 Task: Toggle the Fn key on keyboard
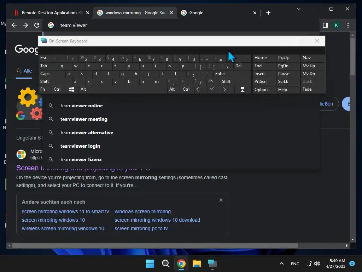pos(45,89)
